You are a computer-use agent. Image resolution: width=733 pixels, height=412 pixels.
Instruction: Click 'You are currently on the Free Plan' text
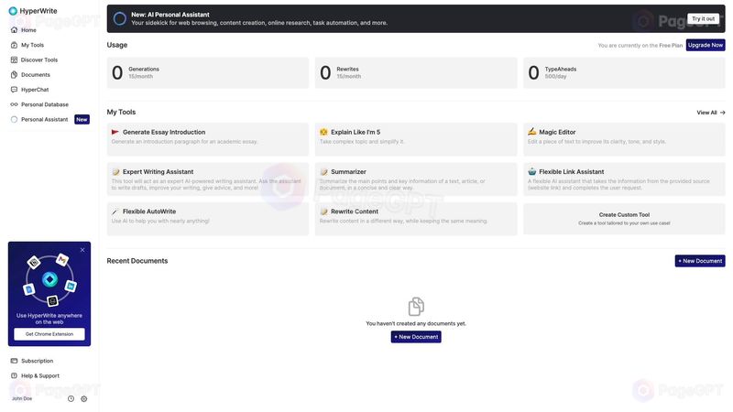click(640, 45)
